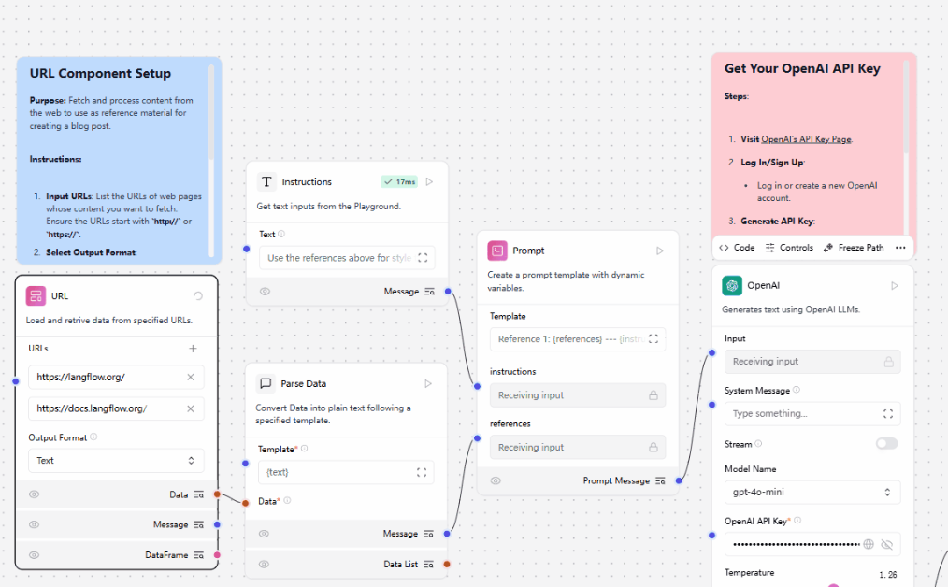Show hidden OpenAI API key

coord(887,544)
